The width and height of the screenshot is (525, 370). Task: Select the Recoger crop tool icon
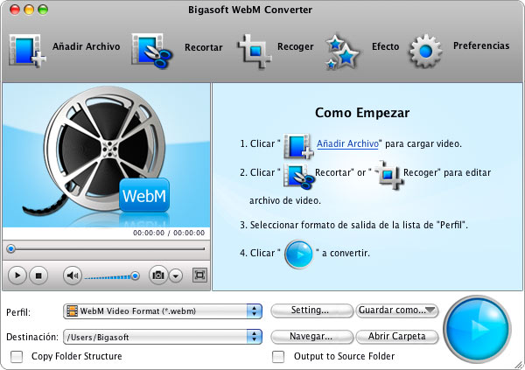click(255, 52)
